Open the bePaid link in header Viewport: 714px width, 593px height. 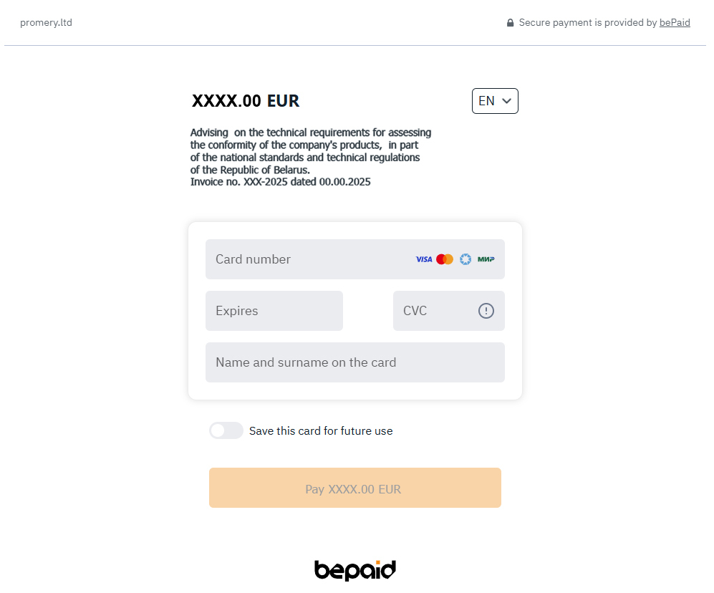[675, 22]
